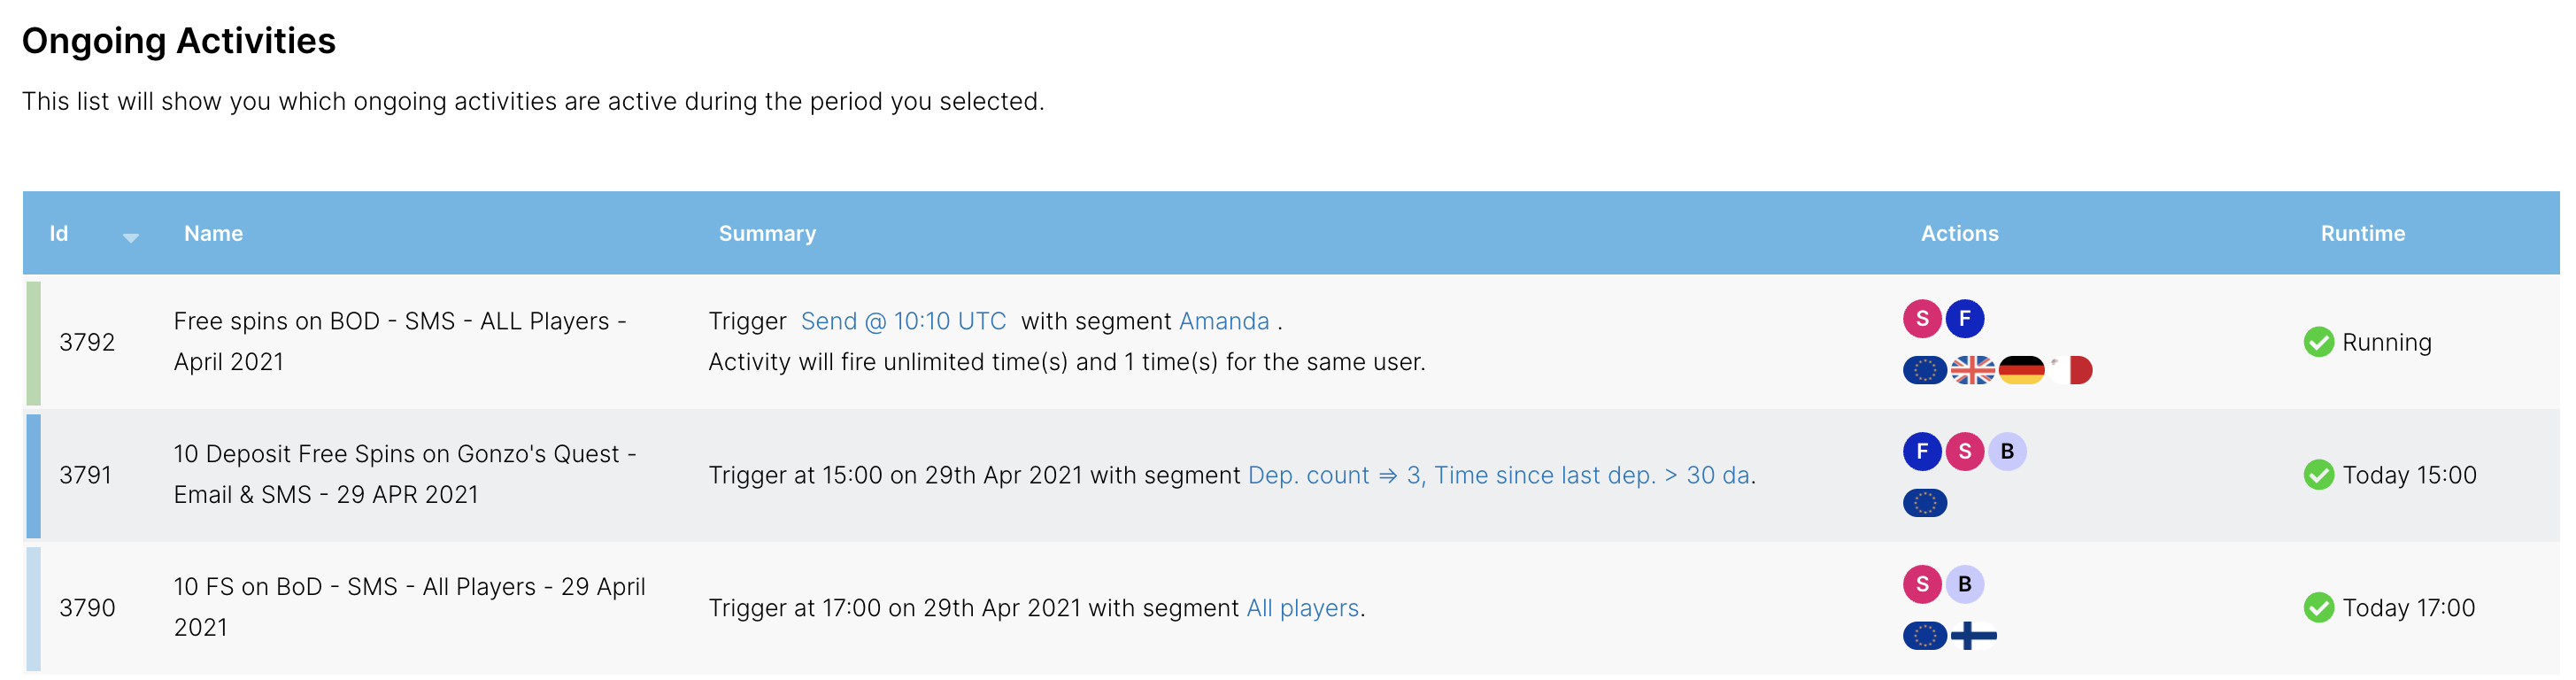The image size is (2576, 680).
Task: Open the All players segment link
Action: (x=1302, y=608)
